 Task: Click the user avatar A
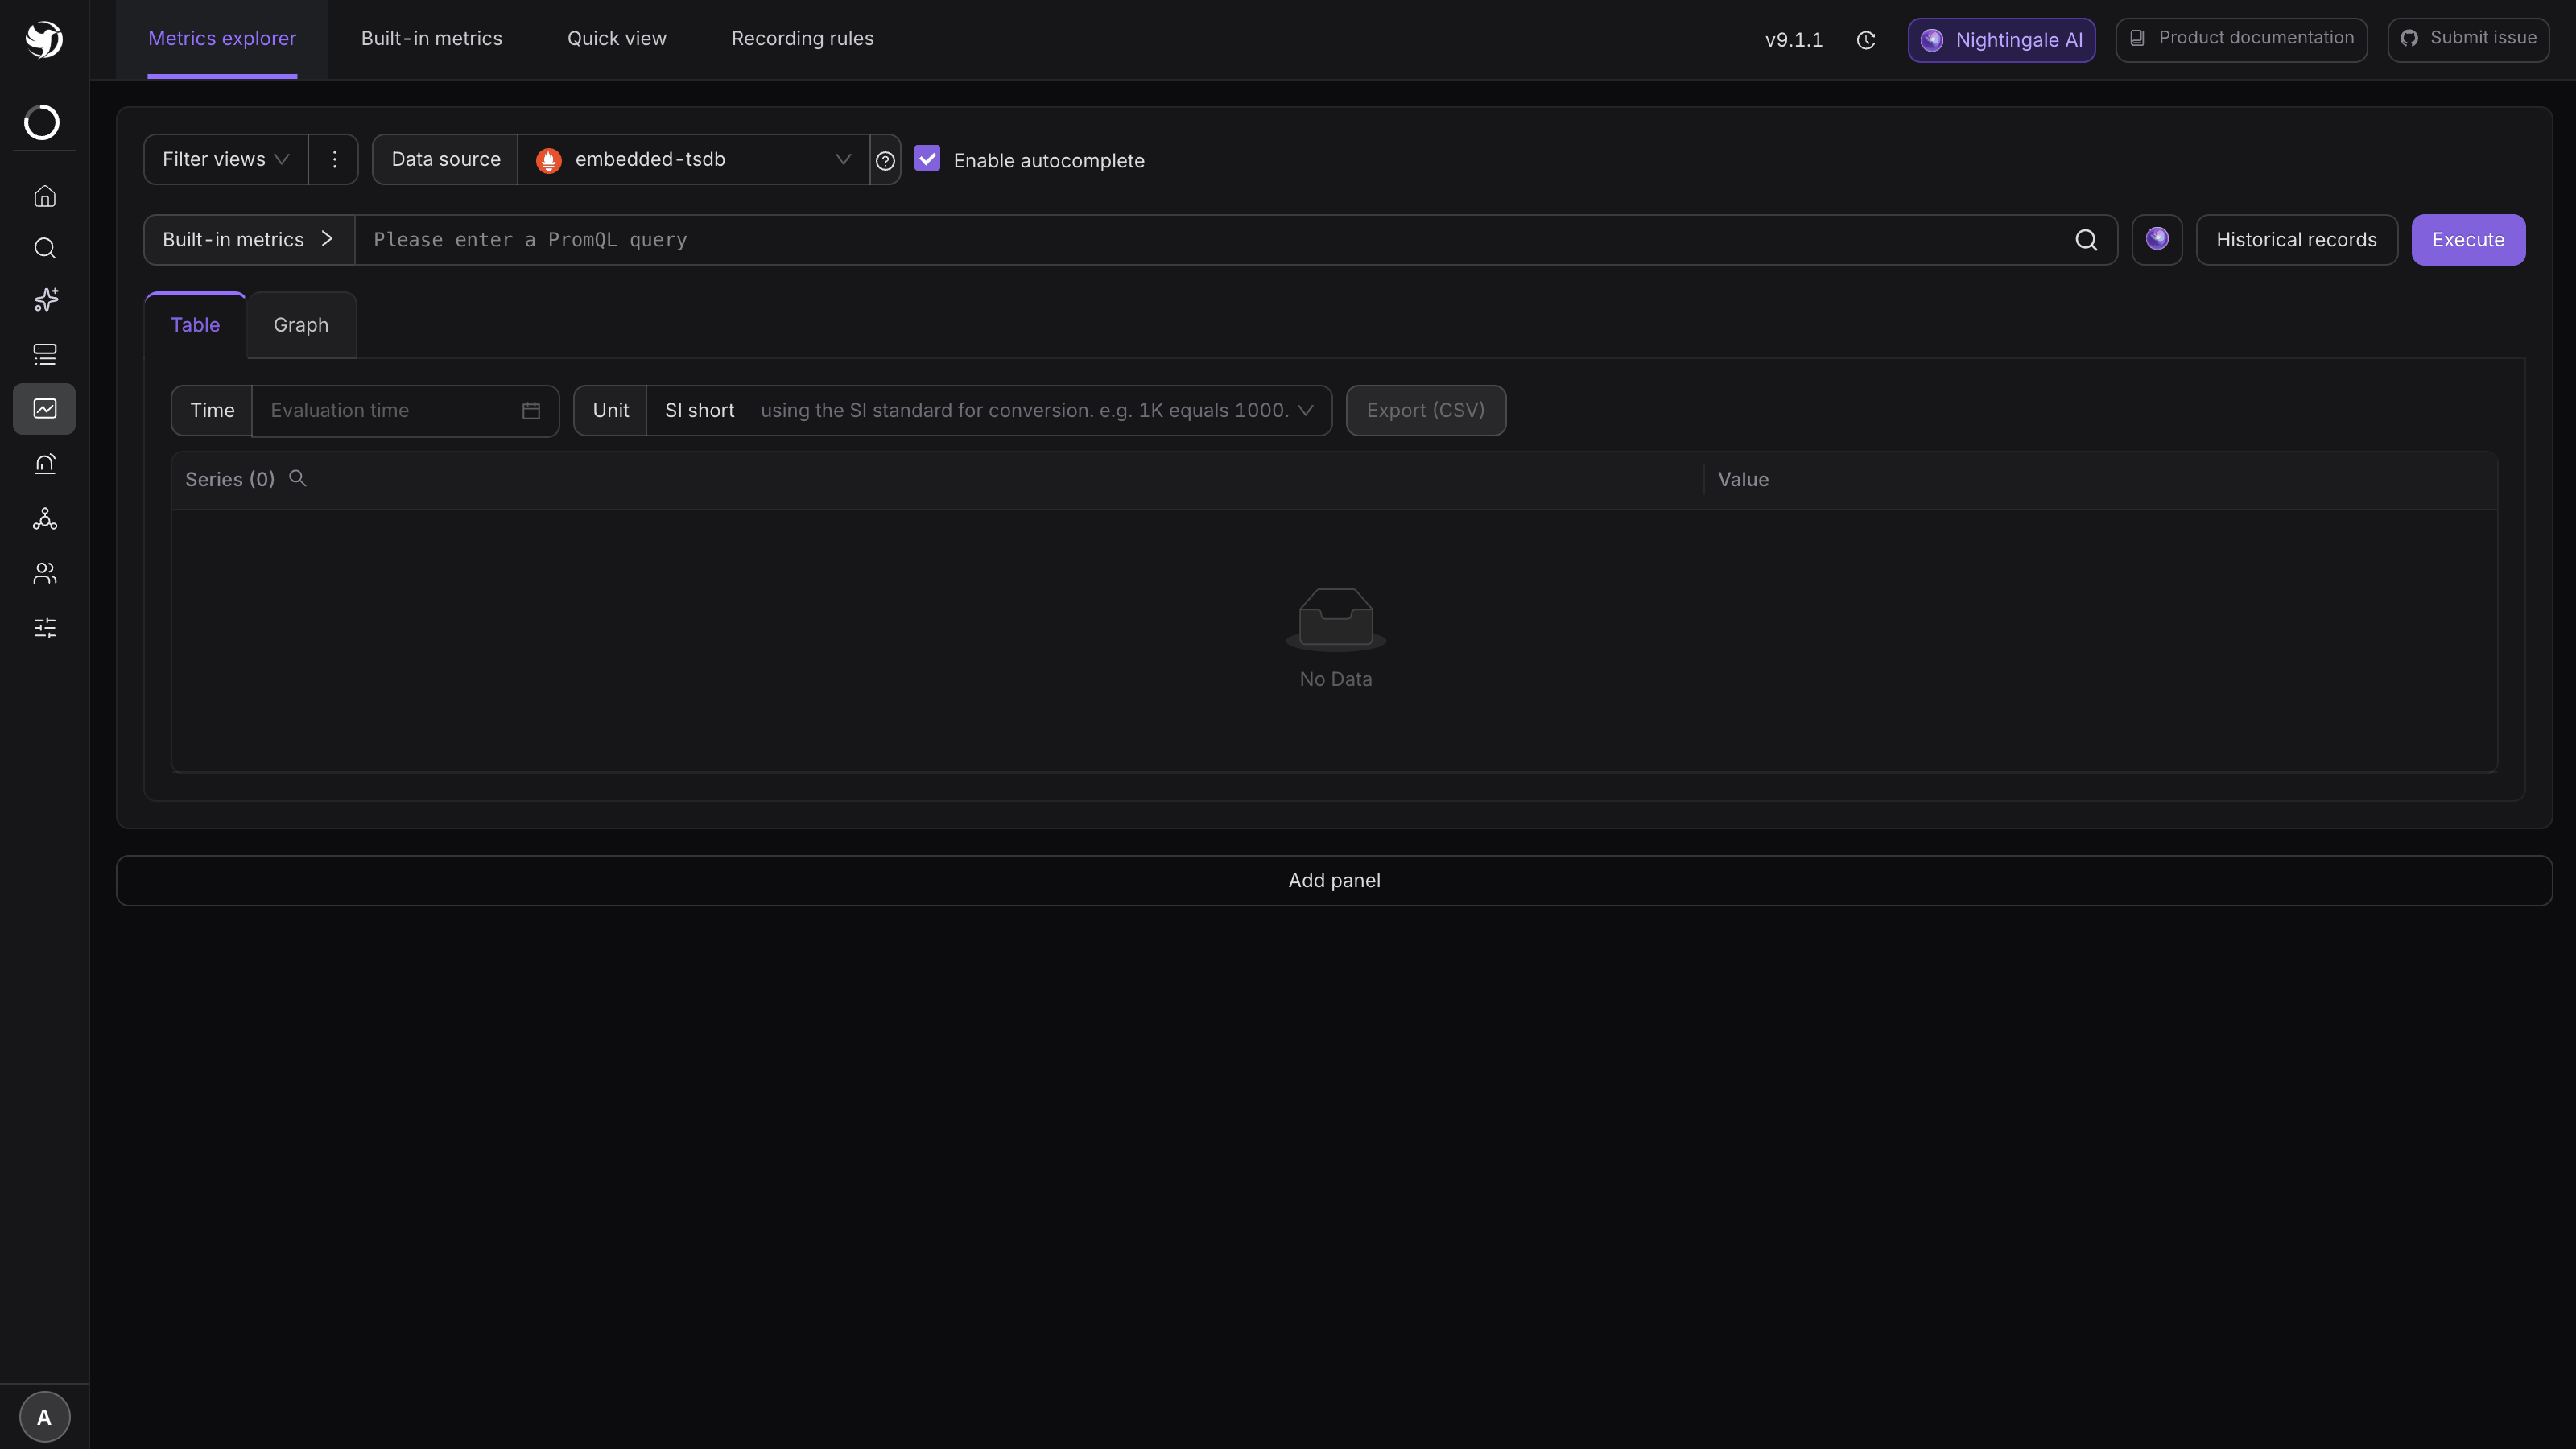(x=44, y=1417)
